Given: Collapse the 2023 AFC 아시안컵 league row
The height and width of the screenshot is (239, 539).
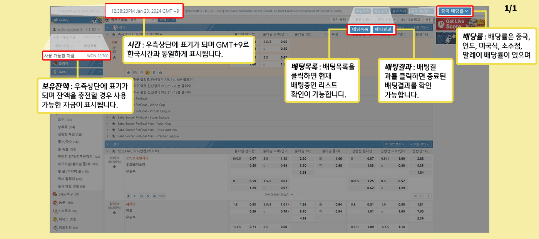Looking at the screenshot, I should point(107,151).
